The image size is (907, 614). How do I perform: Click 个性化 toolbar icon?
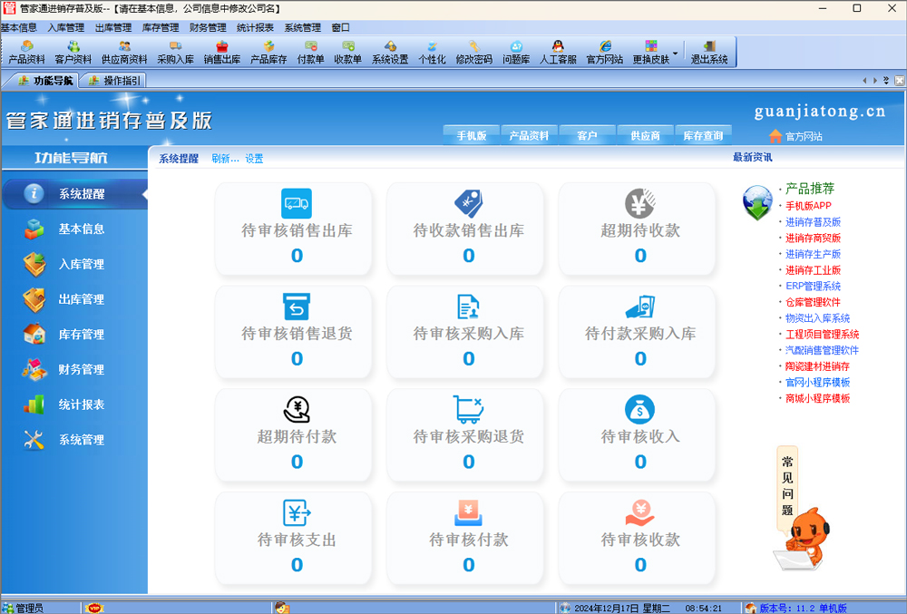point(432,53)
